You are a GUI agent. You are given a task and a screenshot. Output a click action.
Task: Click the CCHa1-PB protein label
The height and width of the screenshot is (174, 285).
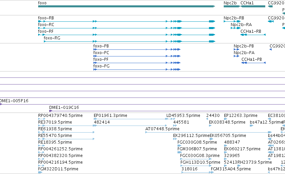click(252, 59)
